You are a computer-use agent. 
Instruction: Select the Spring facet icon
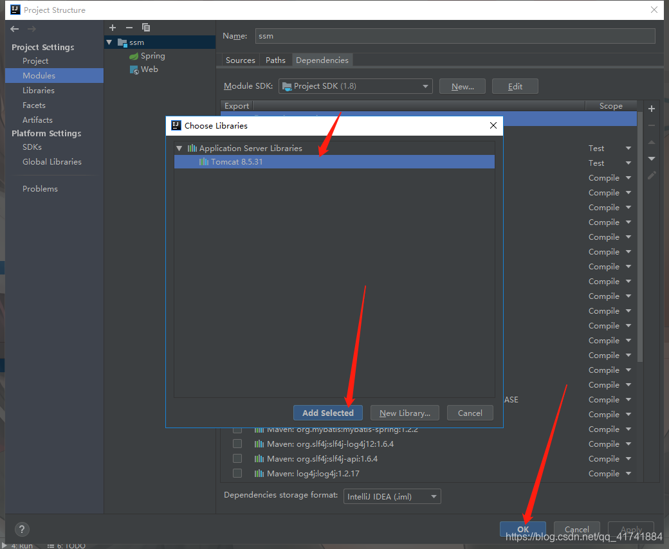click(134, 56)
